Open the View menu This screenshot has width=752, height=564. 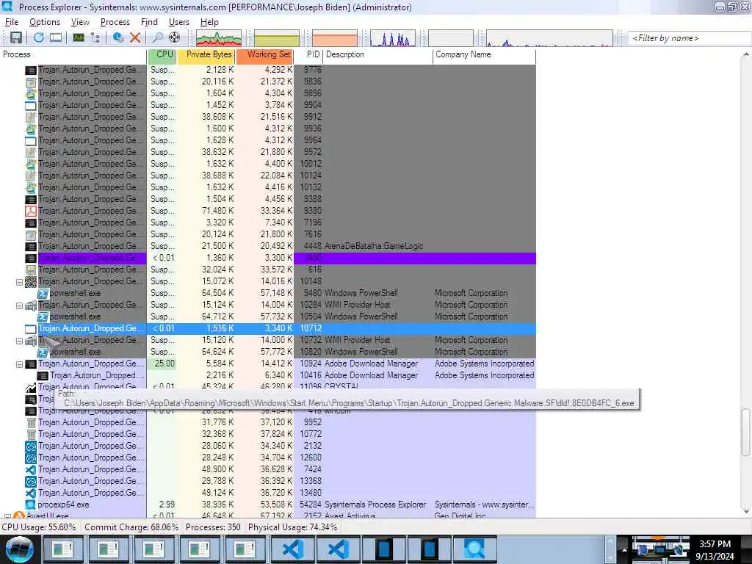80,22
